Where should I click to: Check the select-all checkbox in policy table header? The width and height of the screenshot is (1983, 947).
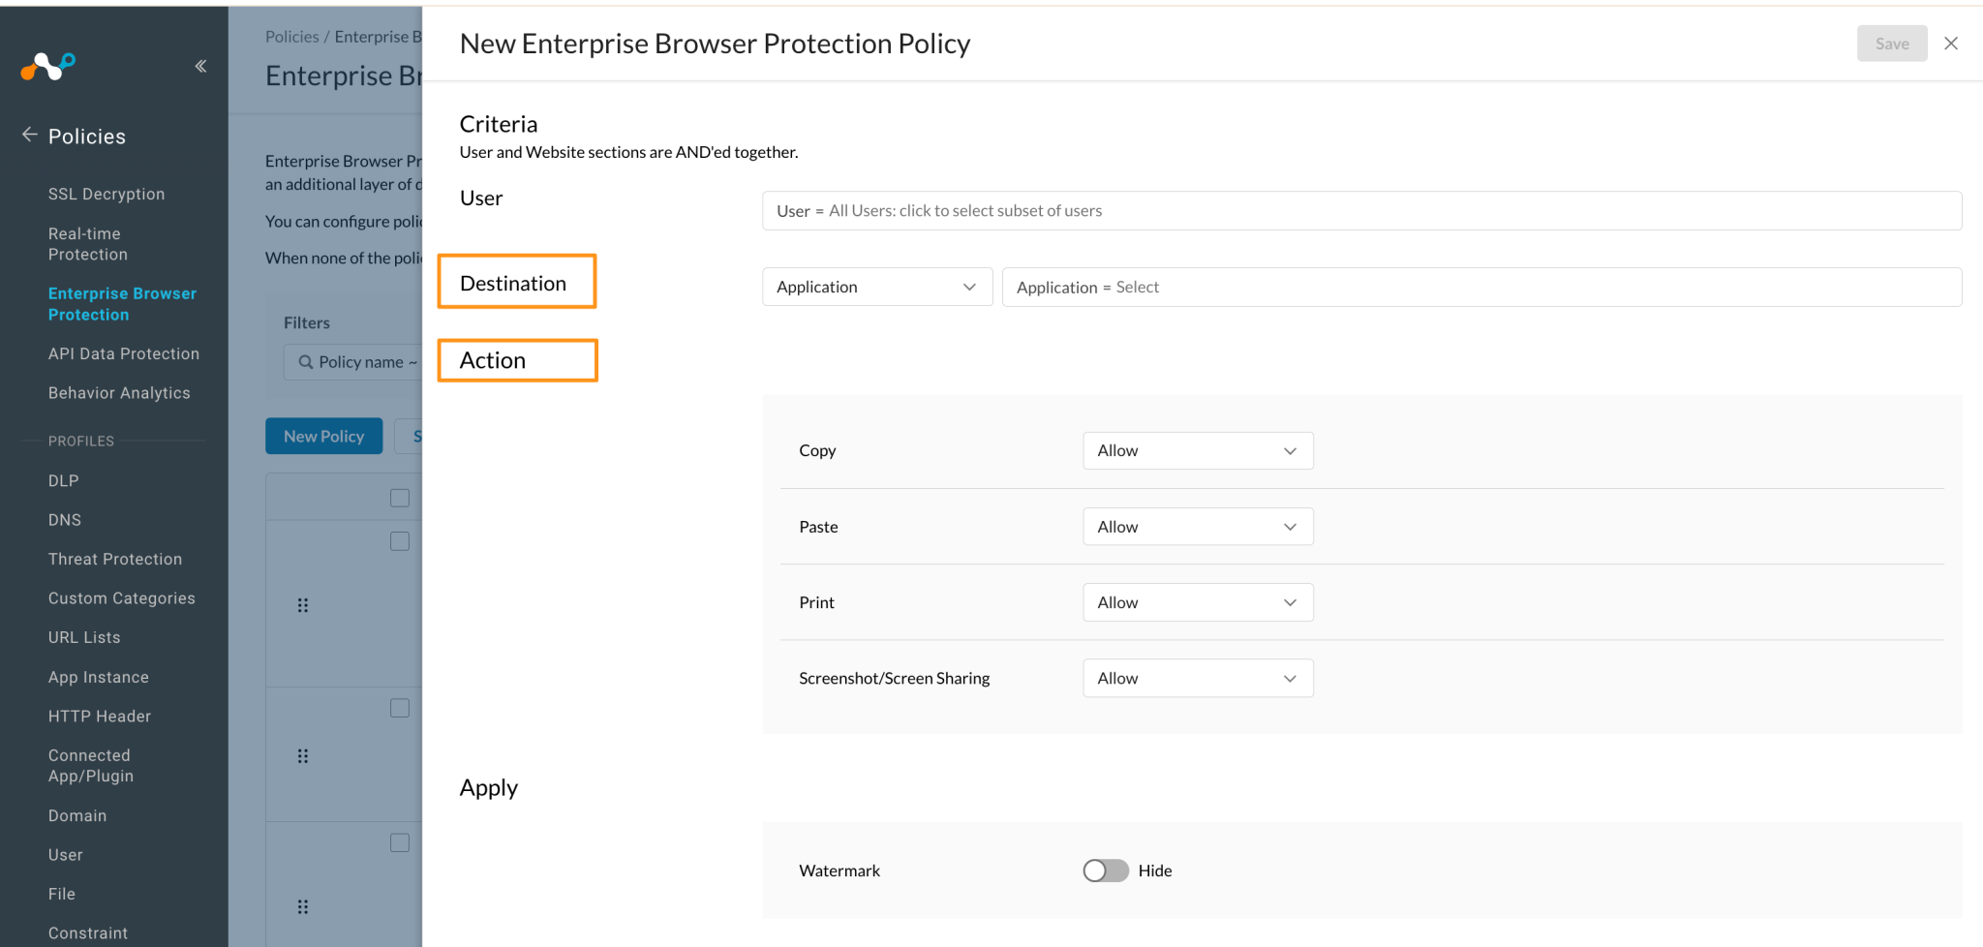(x=400, y=498)
